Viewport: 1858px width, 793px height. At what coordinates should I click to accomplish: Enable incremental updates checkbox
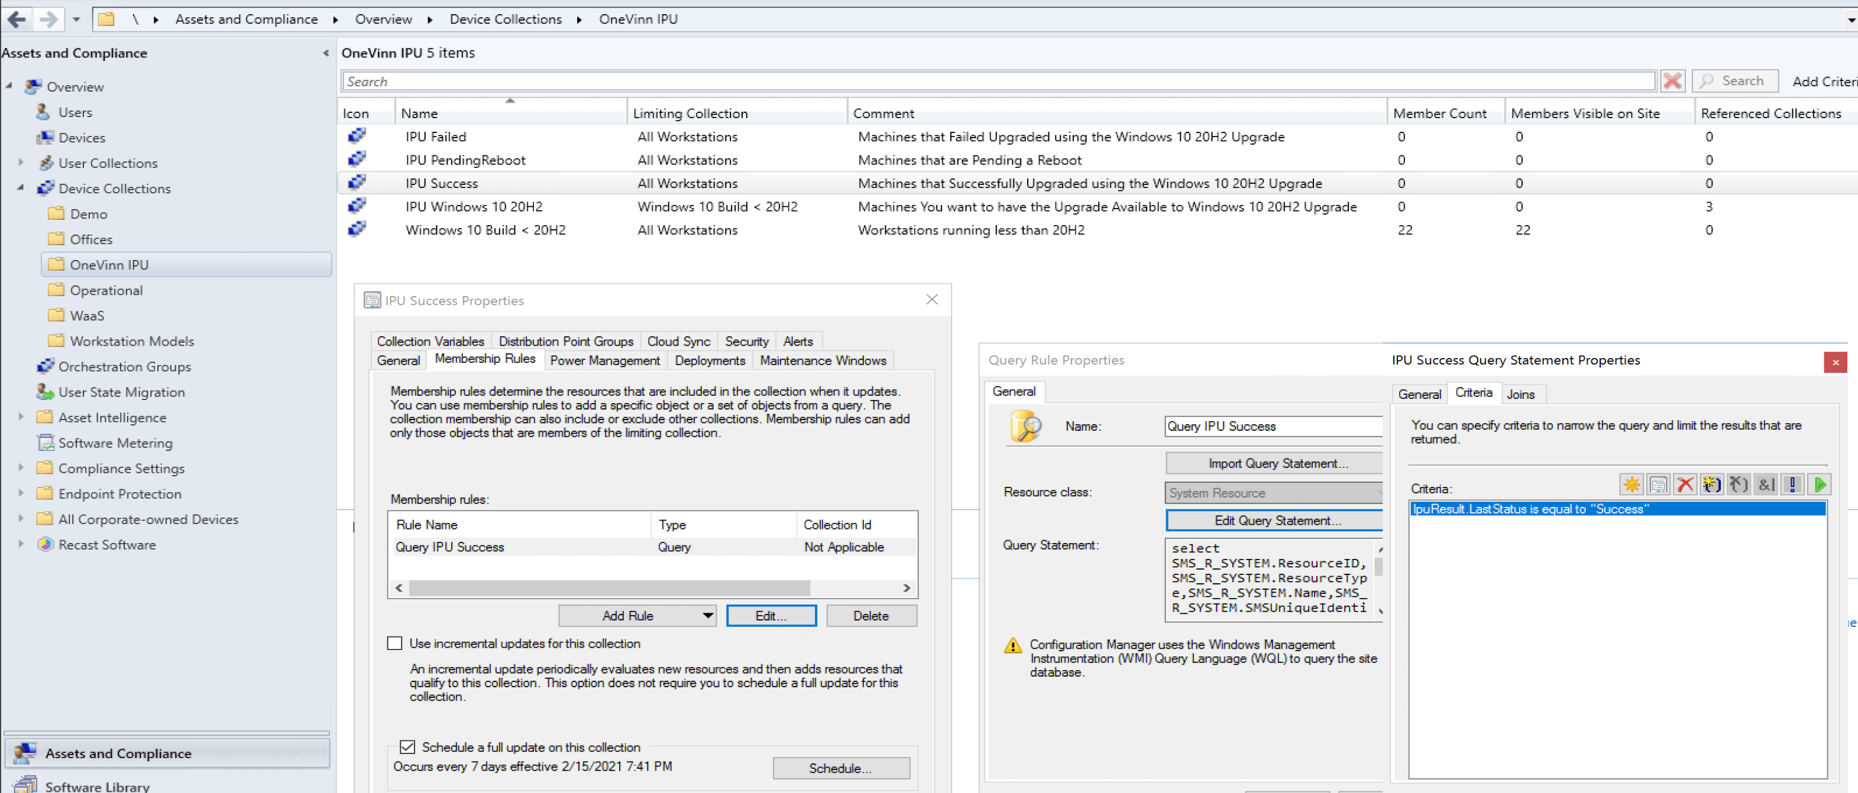click(x=394, y=643)
